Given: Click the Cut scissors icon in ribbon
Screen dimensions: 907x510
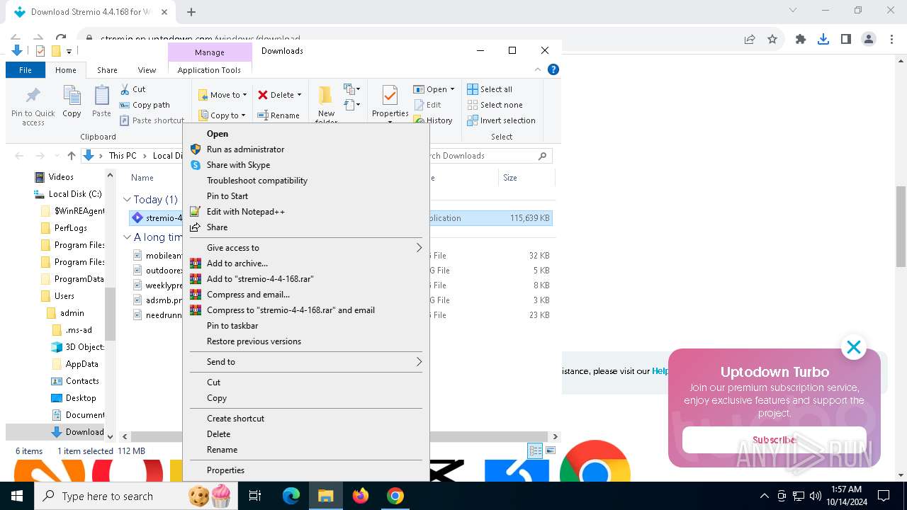Looking at the screenshot, I should click(133, 89).
